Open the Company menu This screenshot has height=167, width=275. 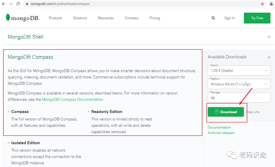point(132,18)
